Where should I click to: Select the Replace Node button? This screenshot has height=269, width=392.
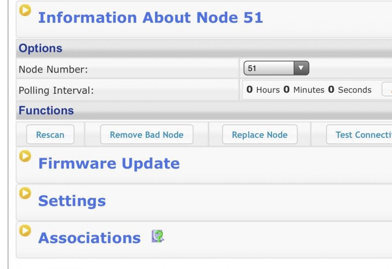pyautogui.click(x=260, y=135)
